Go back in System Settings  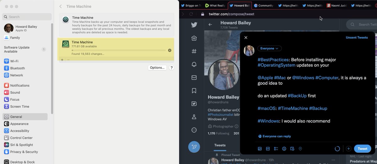pos(60,6)
